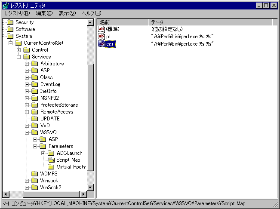This screenshot has width=280, height=209.
Task: Expand the VxD tree node
Action: point(27,126)
